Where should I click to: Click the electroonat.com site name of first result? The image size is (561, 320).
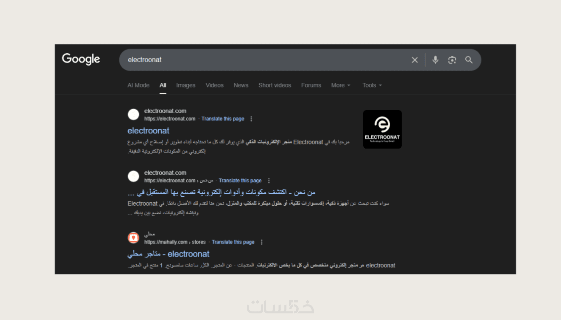[x=165, y=111]
